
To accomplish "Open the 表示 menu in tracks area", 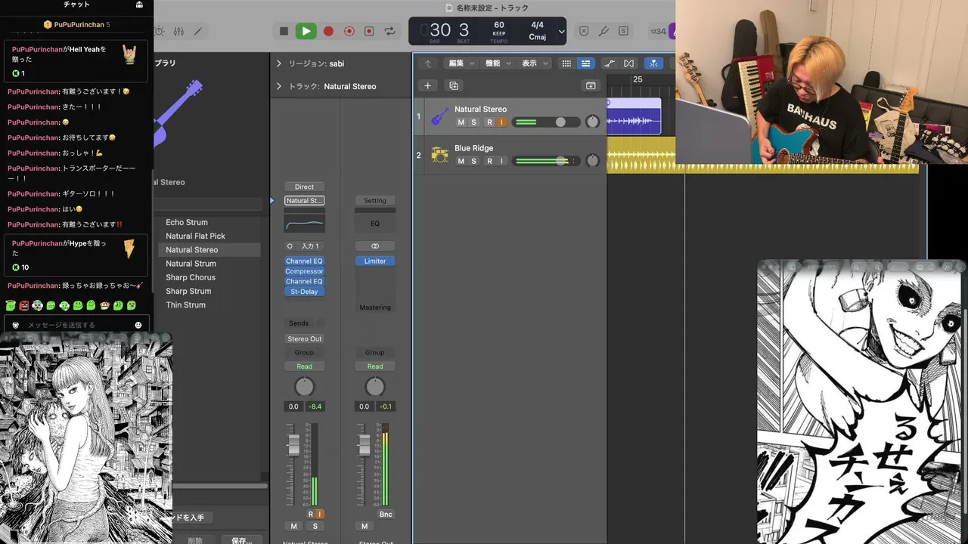I will coord(534,63).
